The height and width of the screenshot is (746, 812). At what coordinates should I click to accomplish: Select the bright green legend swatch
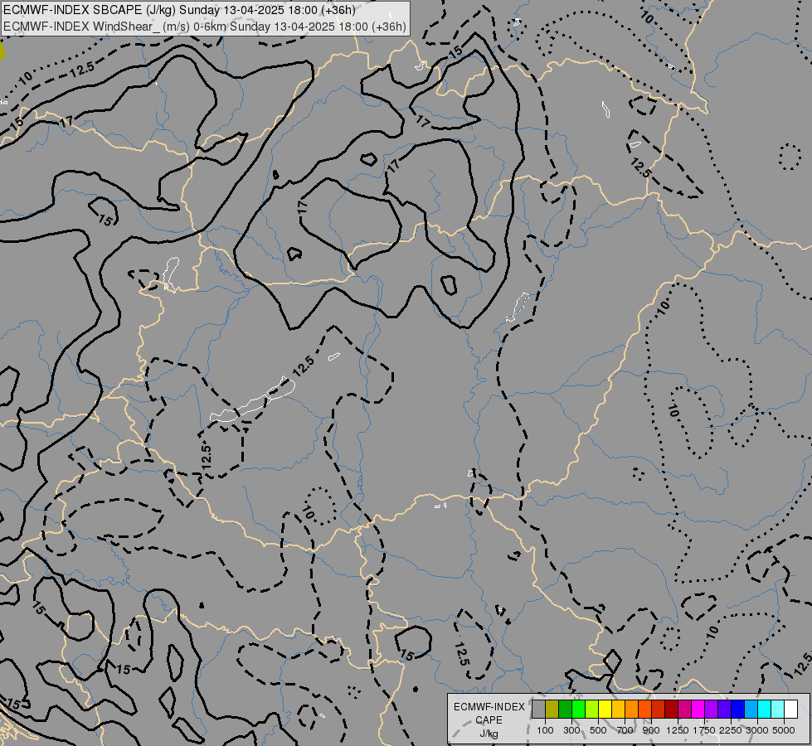578,710
